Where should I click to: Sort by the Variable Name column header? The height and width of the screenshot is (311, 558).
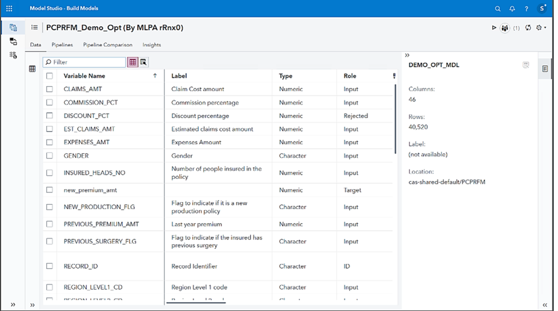(x=84, y=76)
